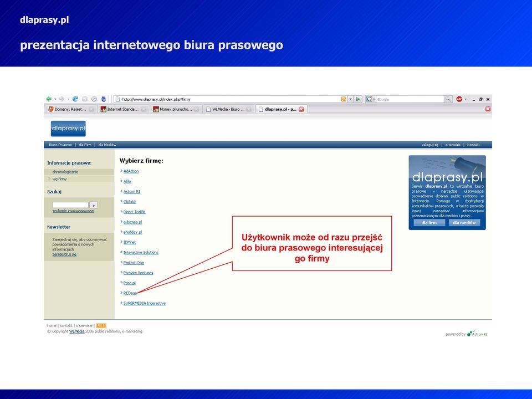Click the Google search engine icon

point(369,99)
